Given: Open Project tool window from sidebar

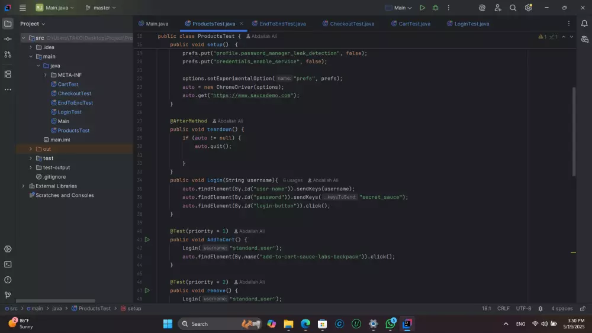Looking at the screenshot, I should (x=8, y=24).
